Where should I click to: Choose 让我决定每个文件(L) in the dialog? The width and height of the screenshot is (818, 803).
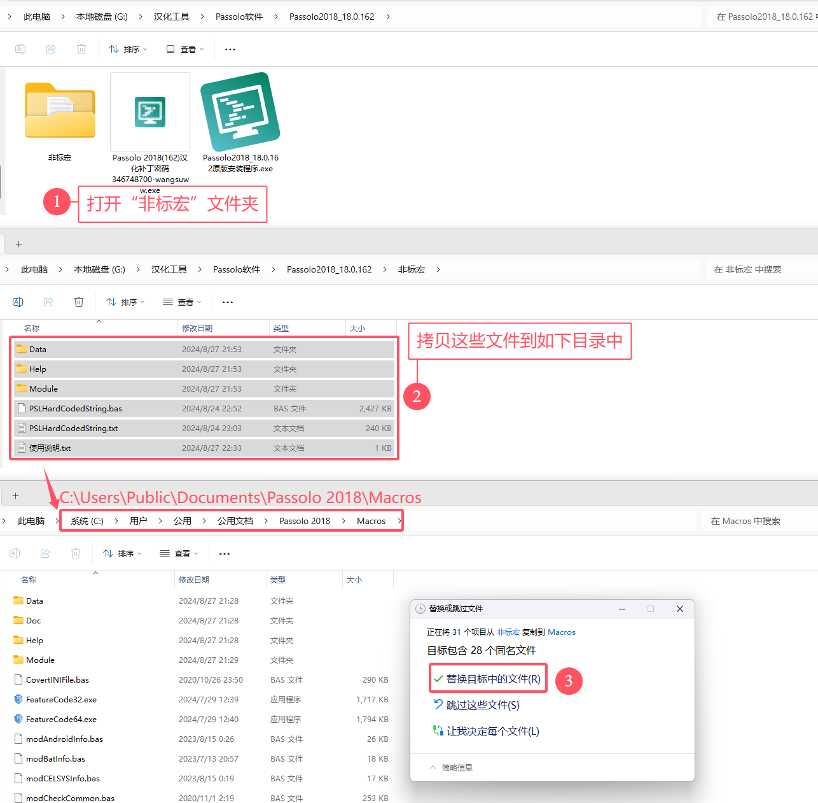pos(487,731)
